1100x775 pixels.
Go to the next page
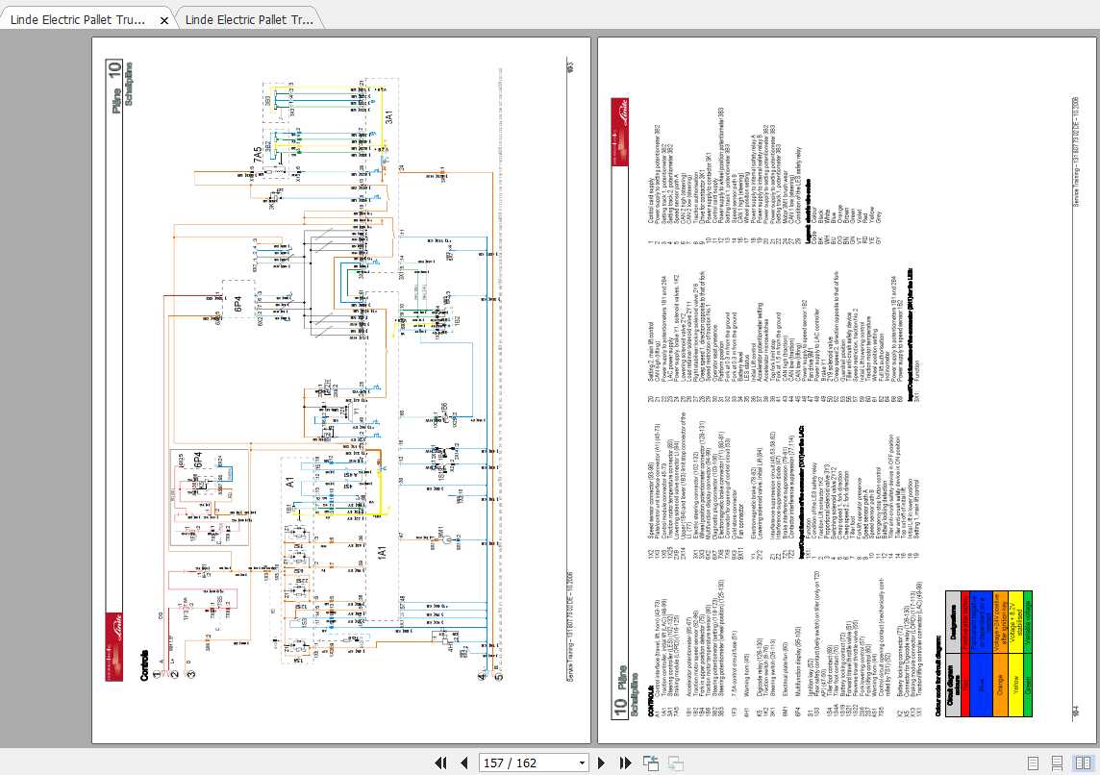tap(601, 762)
